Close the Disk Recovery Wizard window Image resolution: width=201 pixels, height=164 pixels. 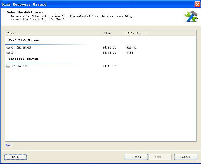tap(197, 4)
